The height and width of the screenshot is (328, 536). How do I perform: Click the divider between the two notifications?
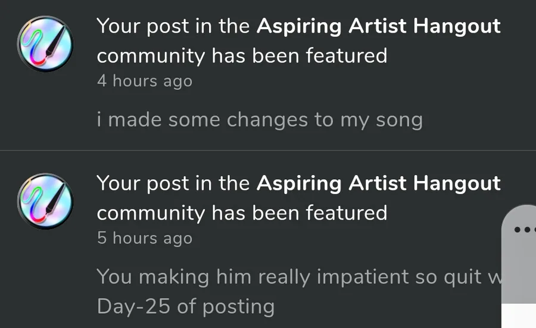268,150
